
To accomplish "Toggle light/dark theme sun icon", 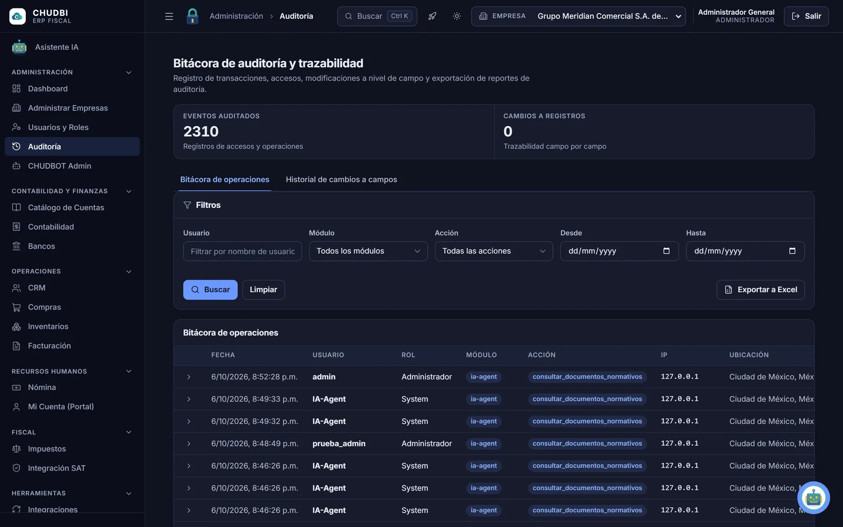I will (x=457, y=16).
